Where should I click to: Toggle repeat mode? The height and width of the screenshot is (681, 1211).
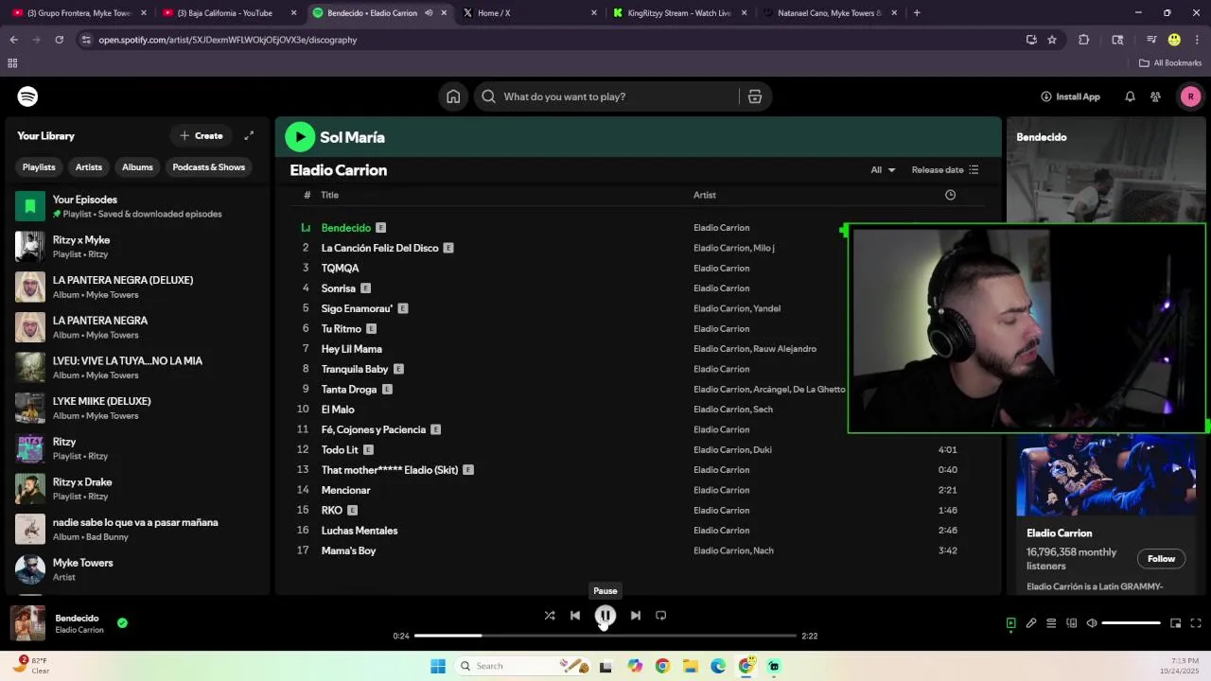pyautogui.click(x=661, y=616)
